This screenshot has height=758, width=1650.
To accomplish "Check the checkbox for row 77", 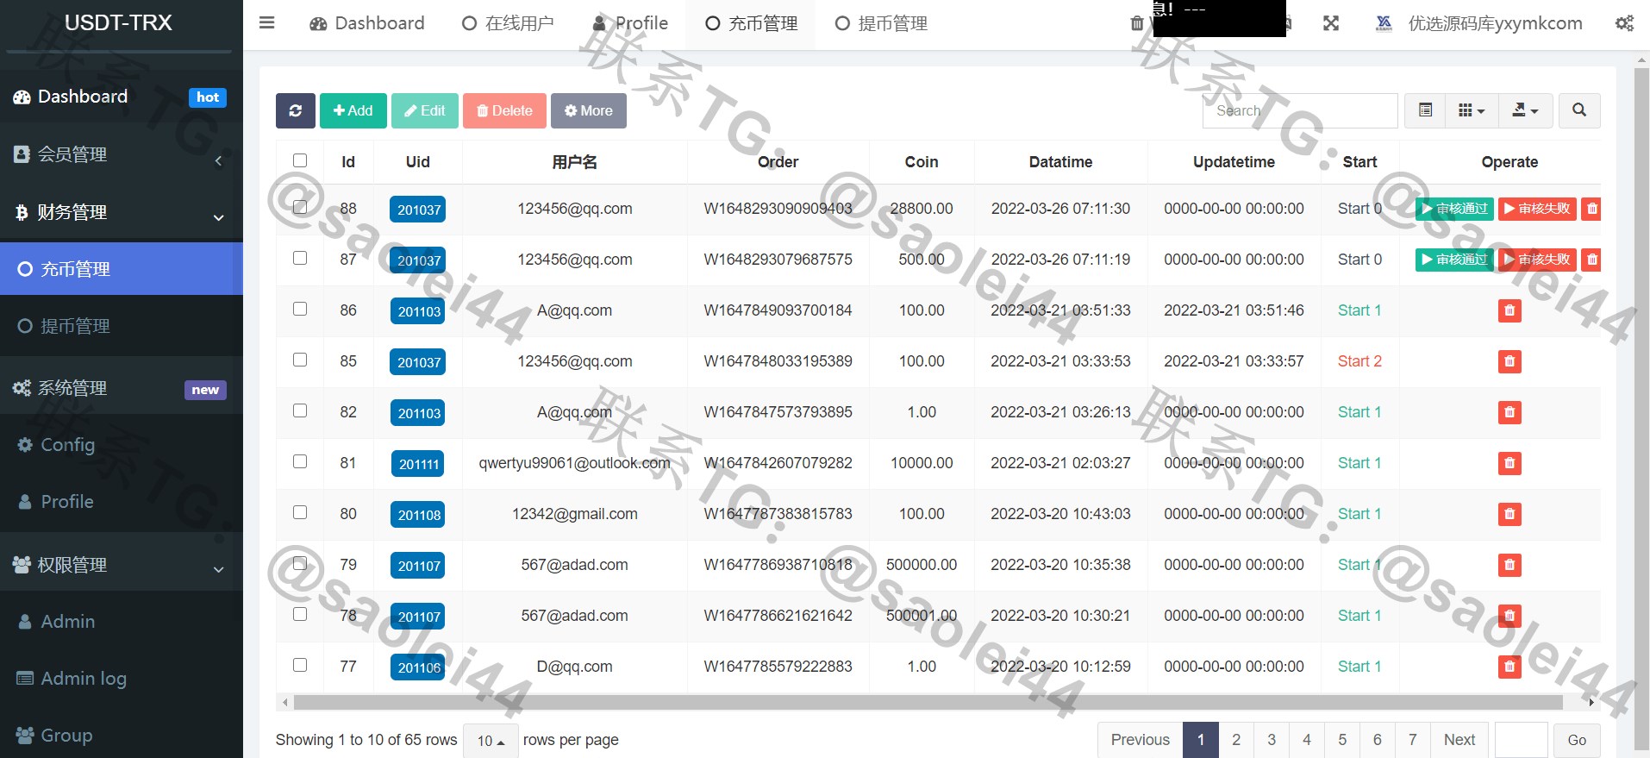I will pos(300,665).
